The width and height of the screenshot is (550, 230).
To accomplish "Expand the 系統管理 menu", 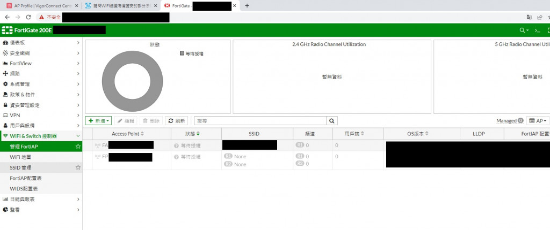I will point(41,84).
